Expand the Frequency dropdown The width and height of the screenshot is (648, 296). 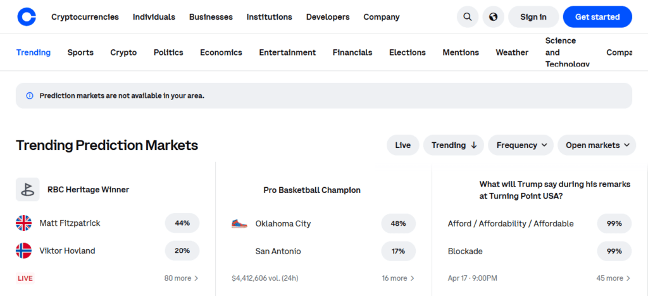(x=521, y=145)
